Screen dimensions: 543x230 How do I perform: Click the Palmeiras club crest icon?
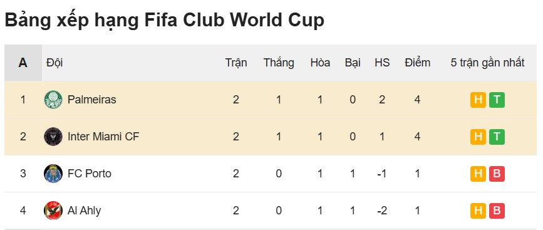(53, 100)
